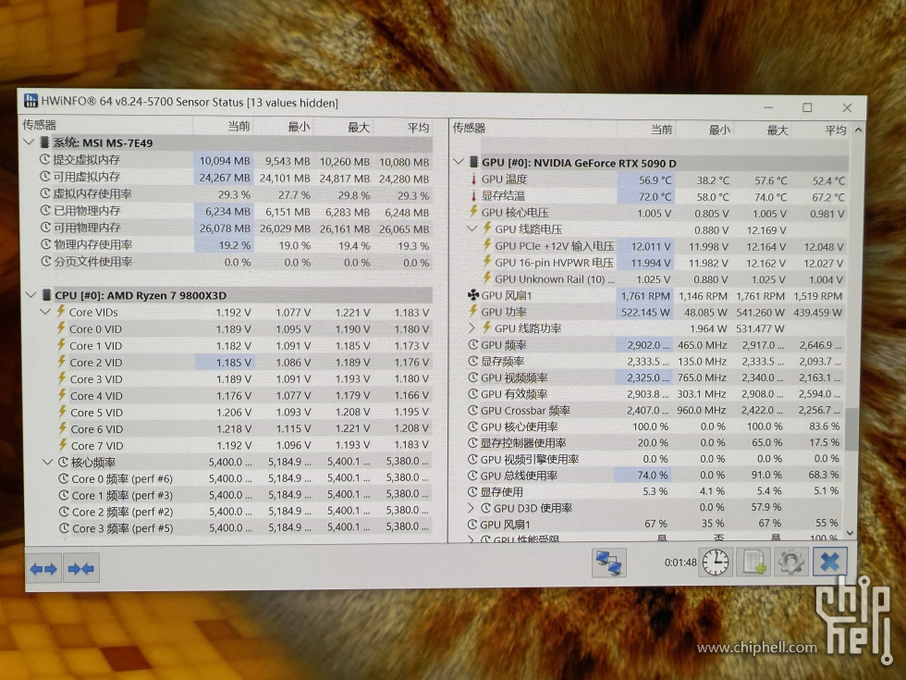Select the GPU 总线使用率 row
906x680 pixels.
pos(655,475)
